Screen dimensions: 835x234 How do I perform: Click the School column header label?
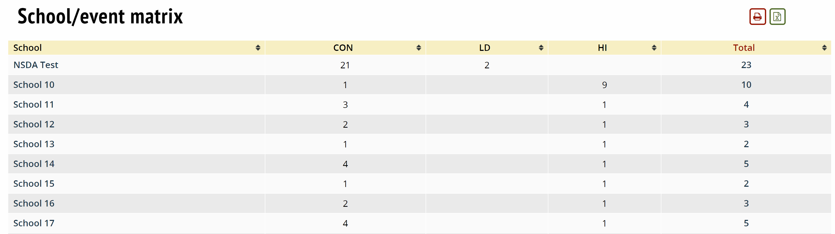point(27,48)
